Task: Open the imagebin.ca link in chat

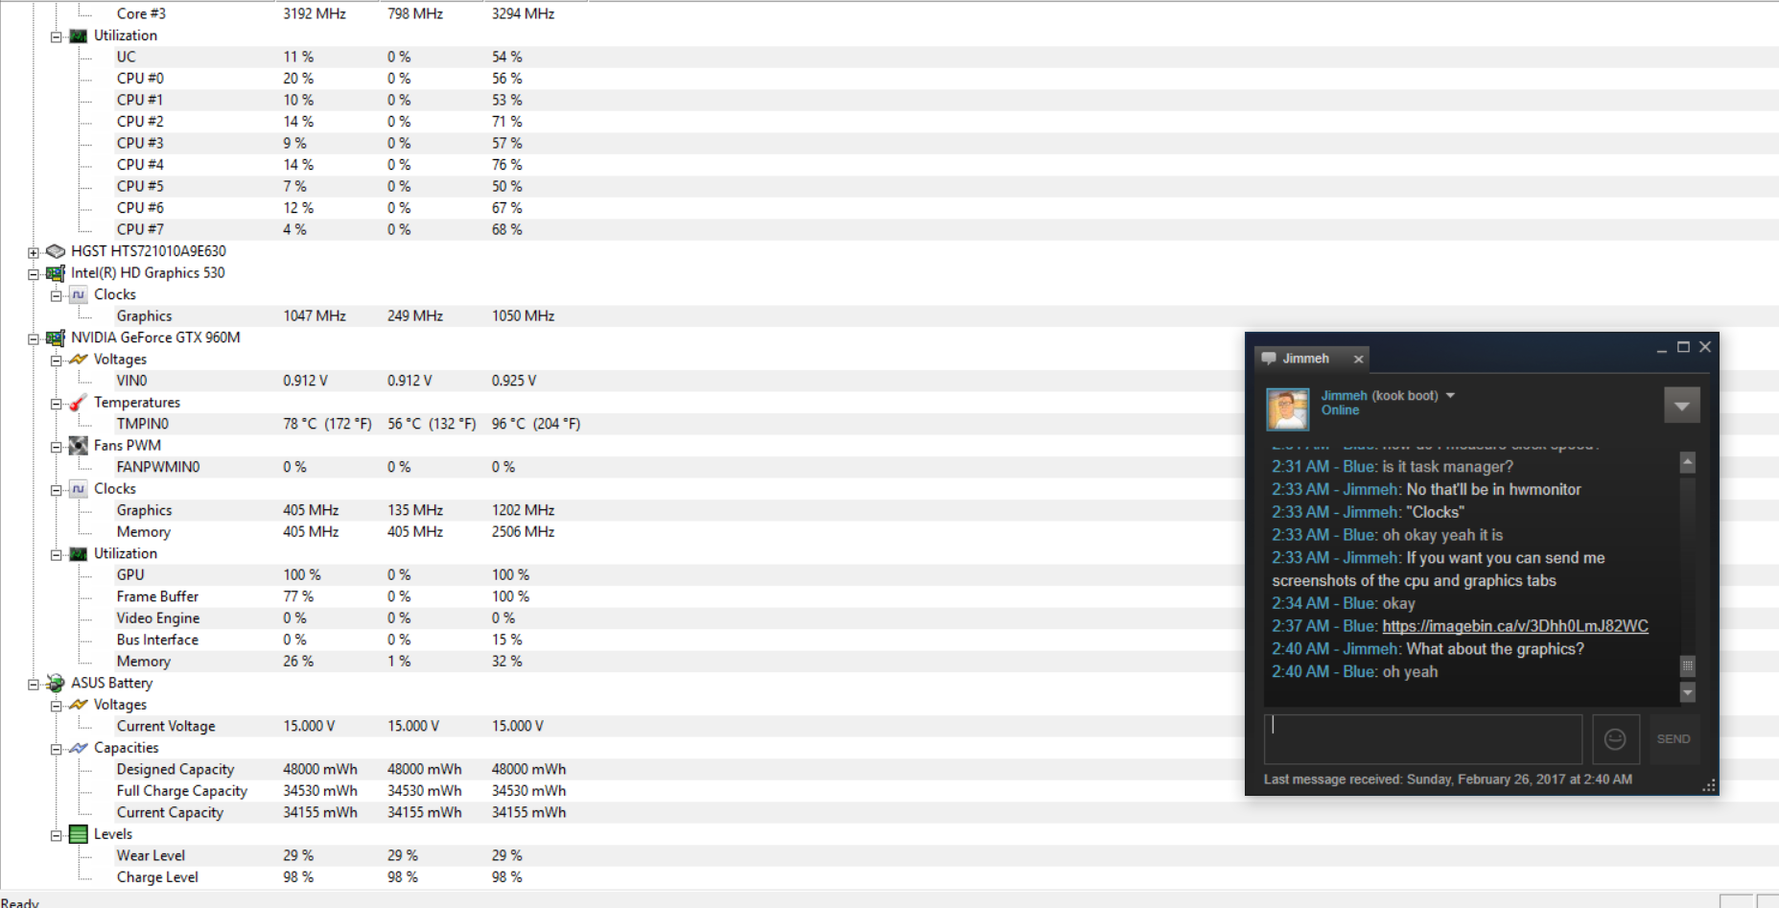Action: pos(1515,626)
